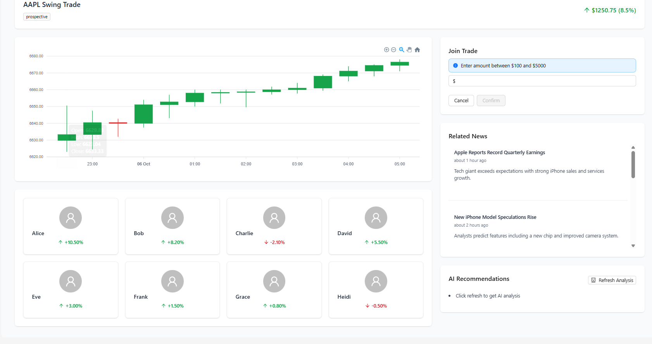Click the Heidi name label
The image size is (652, 344).
point(344,297)
